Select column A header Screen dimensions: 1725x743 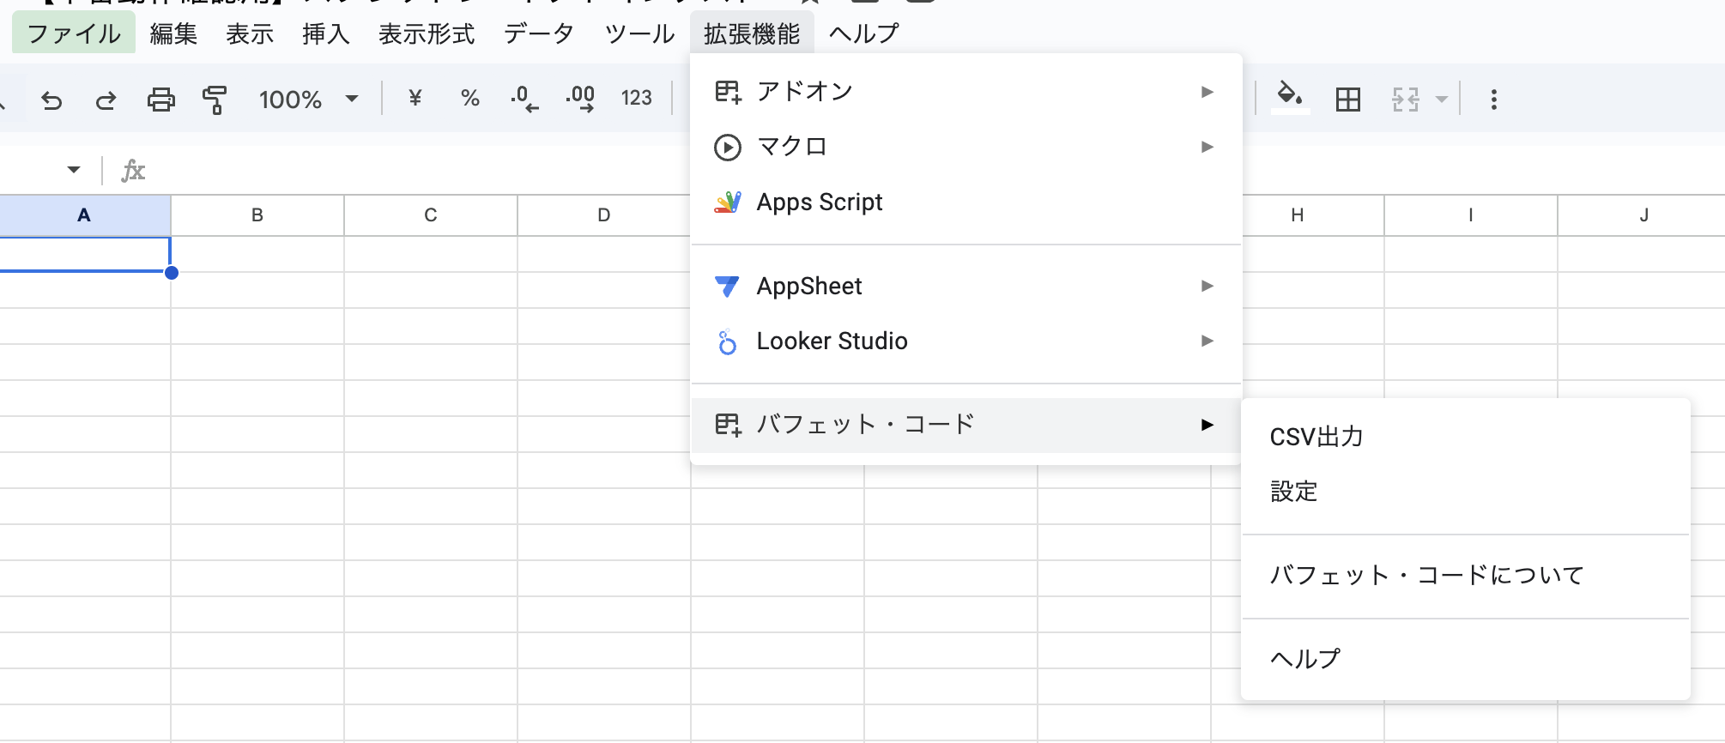click(x=84, y=215)
